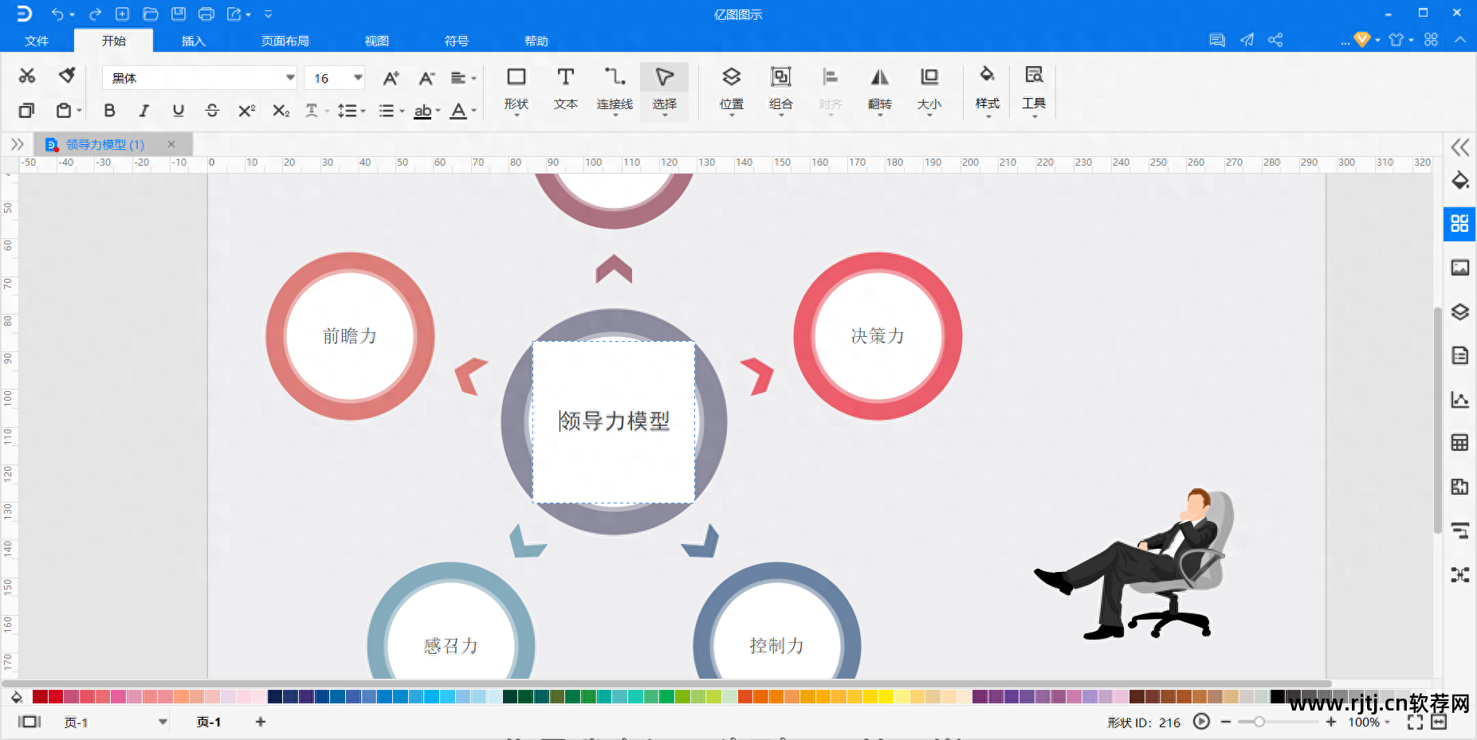Select the Text tool in ribbon
The height and width of the screenshot is (740, 1477).
pos(565,88)
